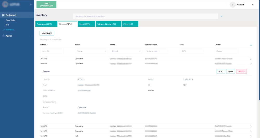Expand the Admin menu section

tap(31, 36)
